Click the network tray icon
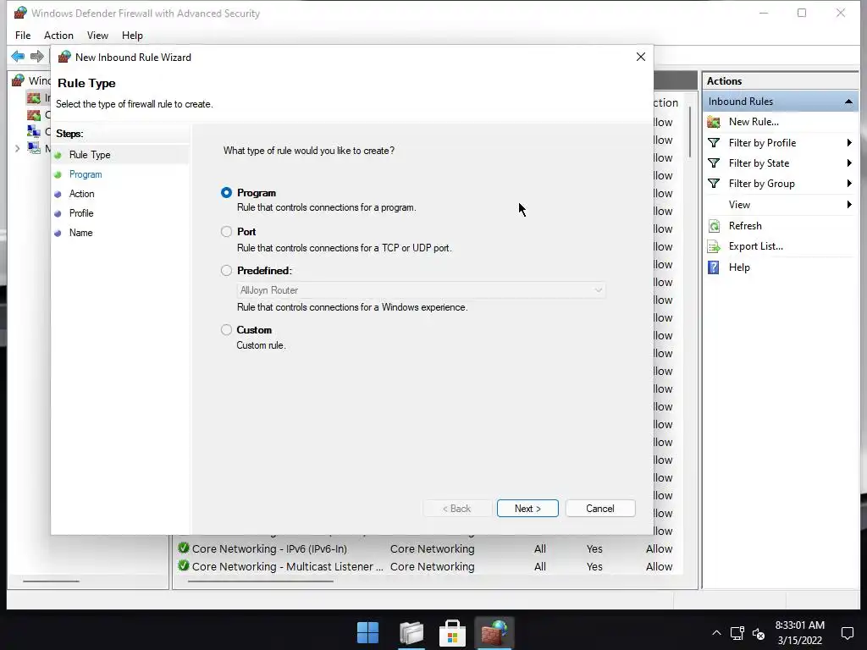 (x=737, y=633)
